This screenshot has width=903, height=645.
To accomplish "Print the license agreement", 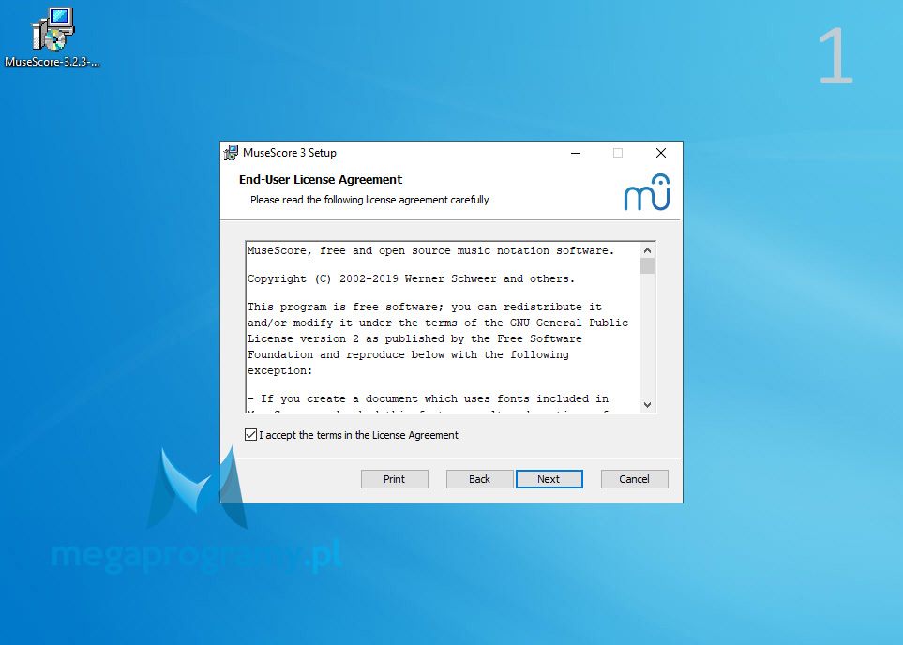I will [395, 479].
